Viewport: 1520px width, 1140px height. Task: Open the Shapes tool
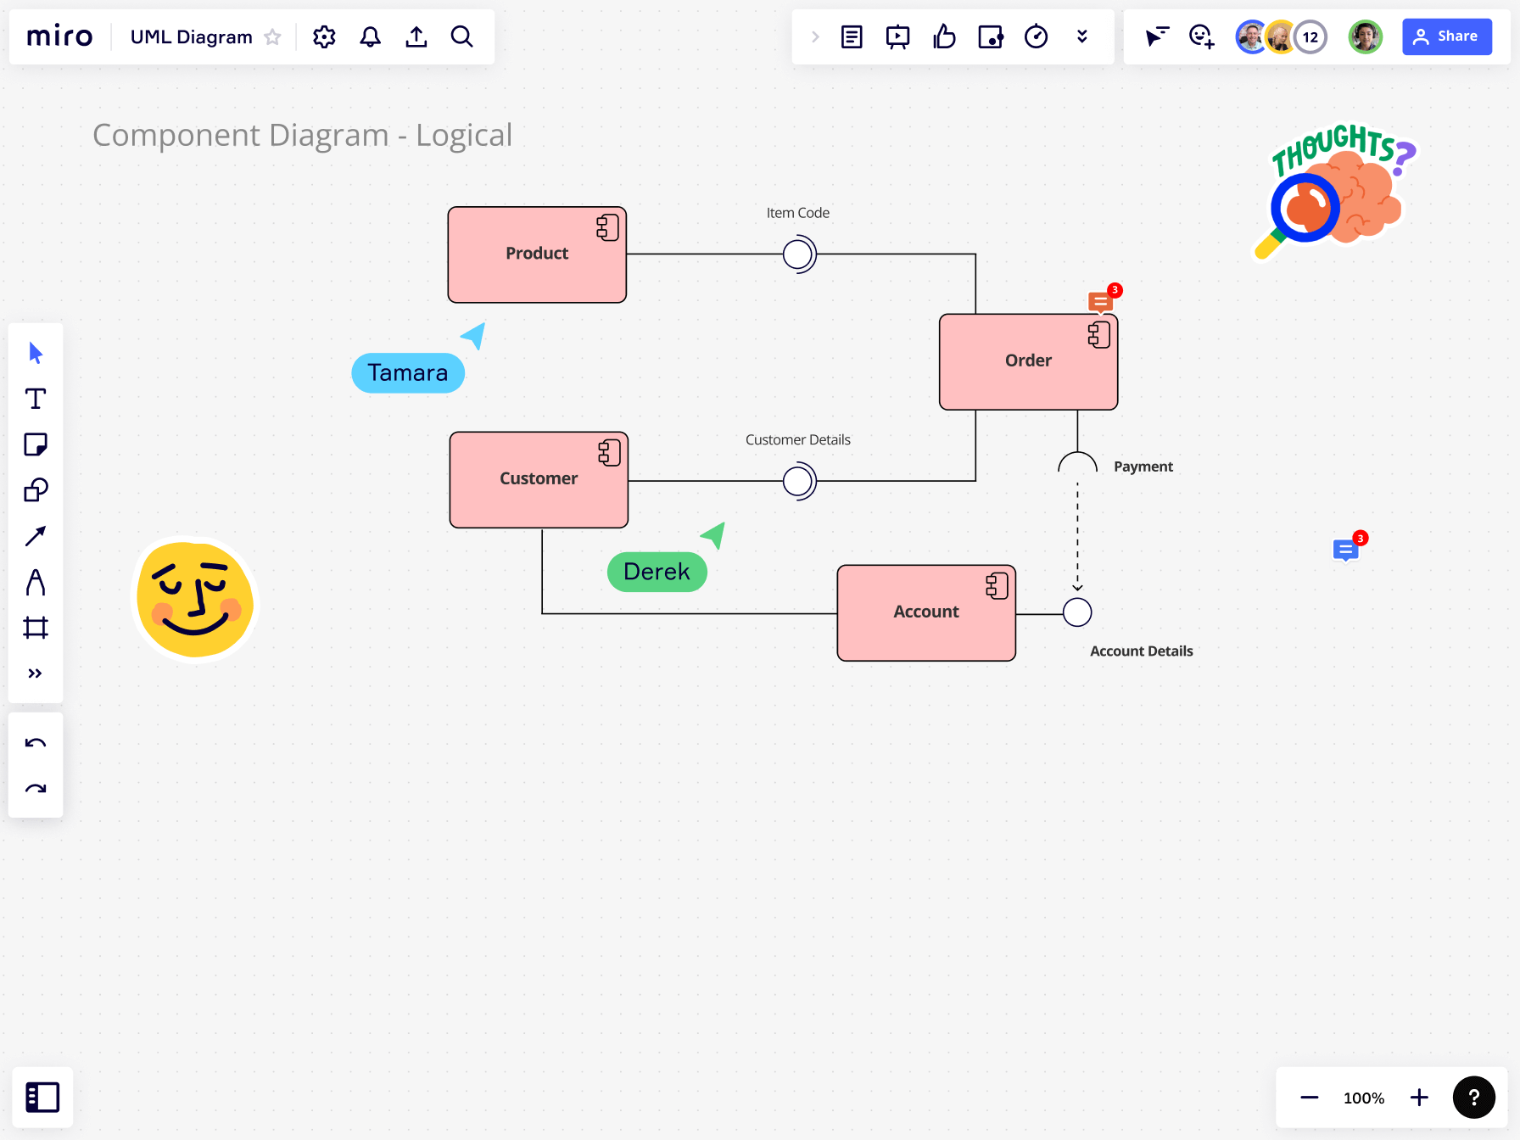tap(36, 489)
